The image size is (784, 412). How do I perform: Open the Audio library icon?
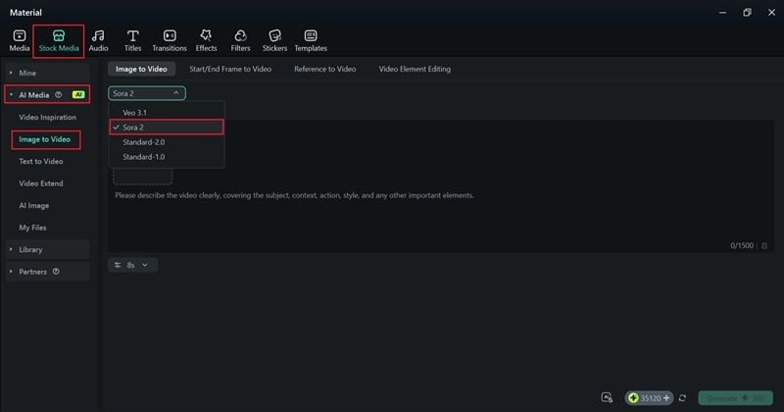(x=98, y=35)
